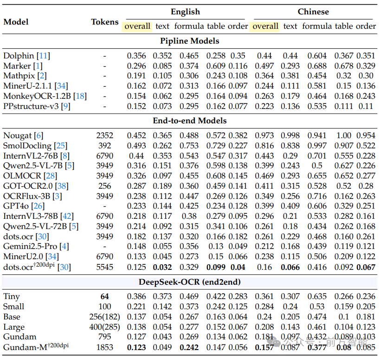Open citation [1] beside Marker
Viewport: 380px width, 357px height.
coord(38,66)
